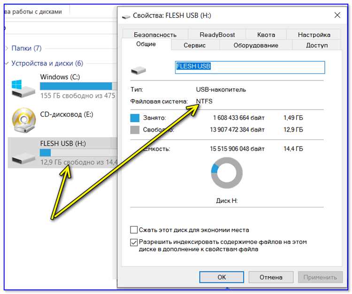This screenshot has height=294, width=352.
Task: Click the drive icon in the dialog title bar
Action: [126, 16]
